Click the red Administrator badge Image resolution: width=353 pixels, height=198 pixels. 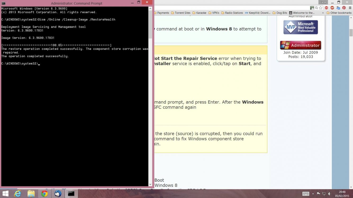click(301, 45)
